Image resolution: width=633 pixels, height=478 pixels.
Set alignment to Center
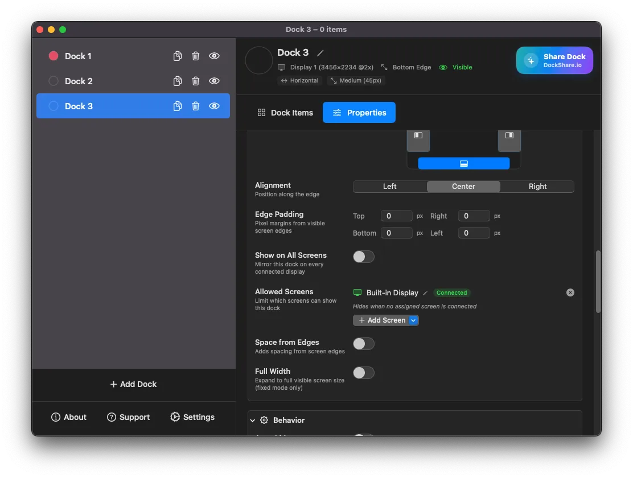coord(463,187)
